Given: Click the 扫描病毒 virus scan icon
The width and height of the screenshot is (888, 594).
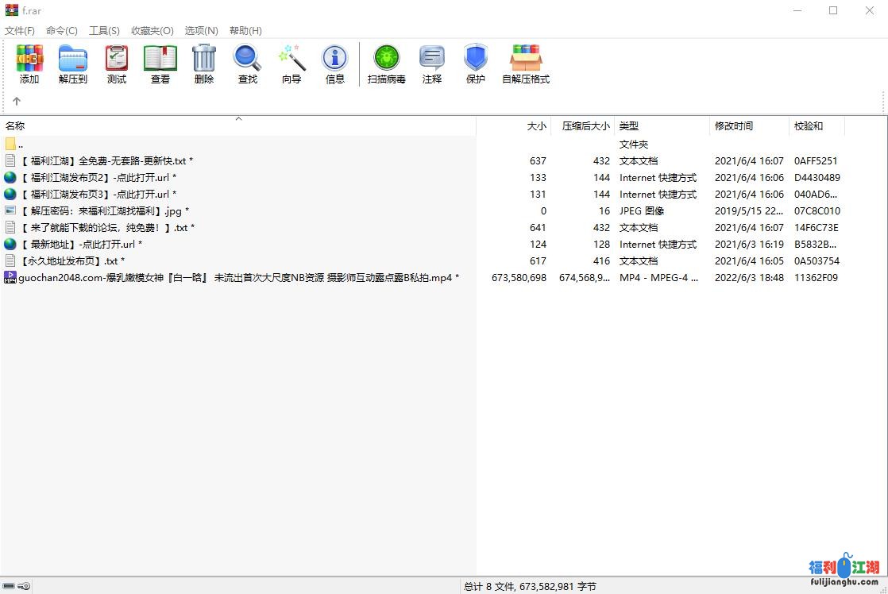Looking at the screenshot, I should click(x=387, y=64).
